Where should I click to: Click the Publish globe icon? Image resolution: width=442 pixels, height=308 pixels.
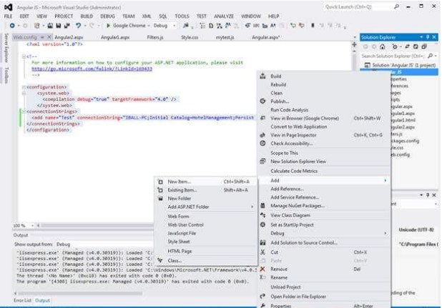(x=262, y=101)
